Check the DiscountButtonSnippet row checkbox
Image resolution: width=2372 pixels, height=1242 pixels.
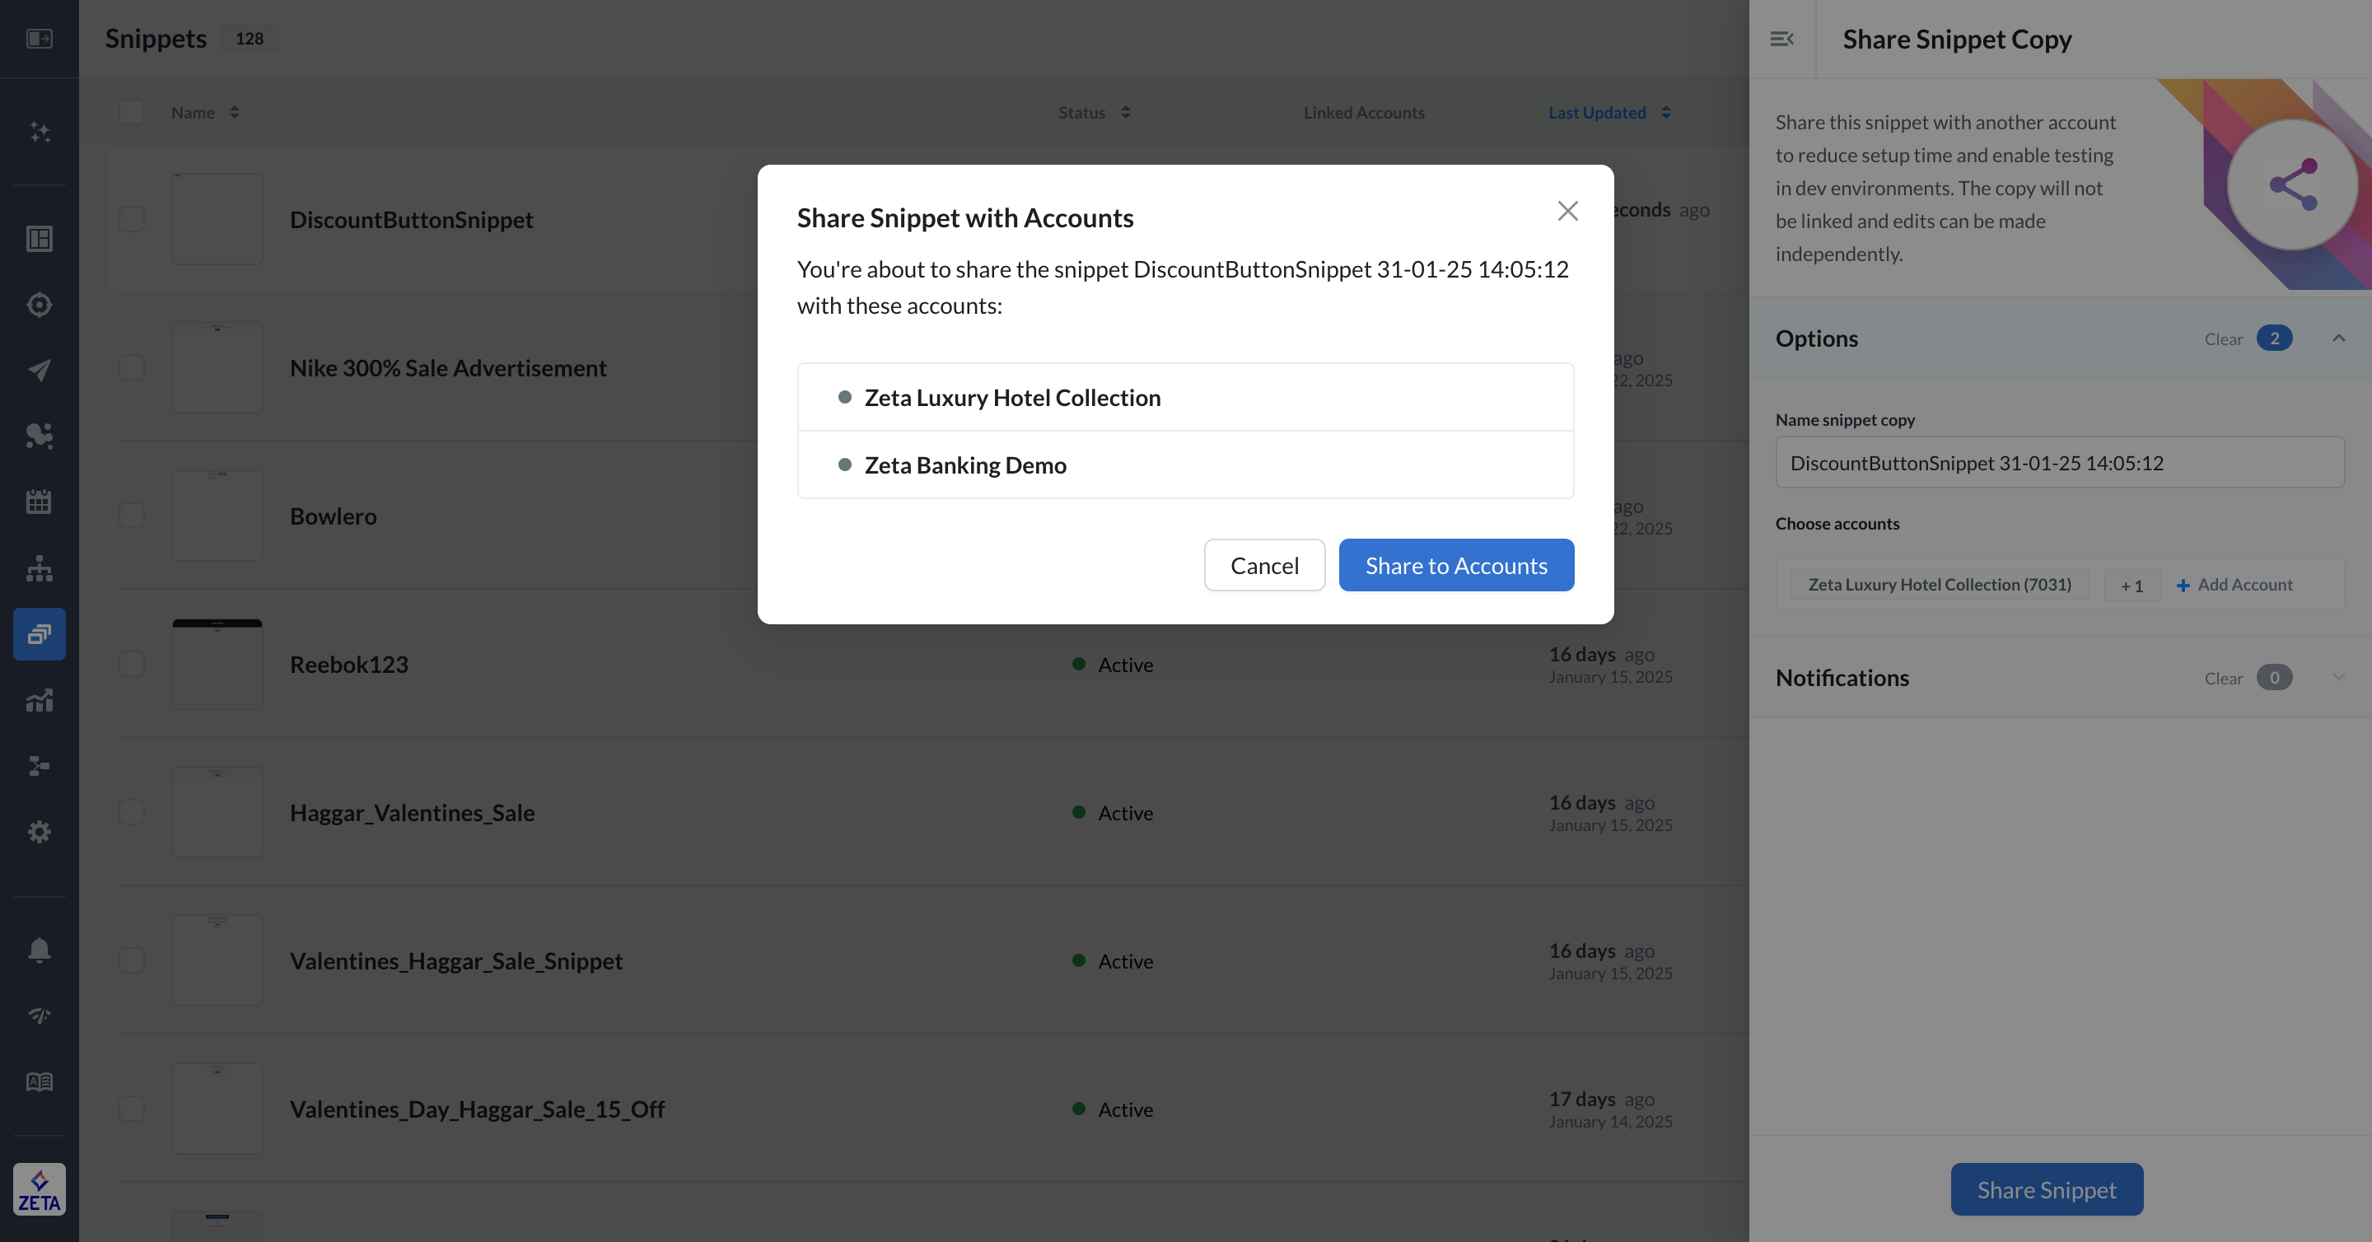[x=132, y=219]
